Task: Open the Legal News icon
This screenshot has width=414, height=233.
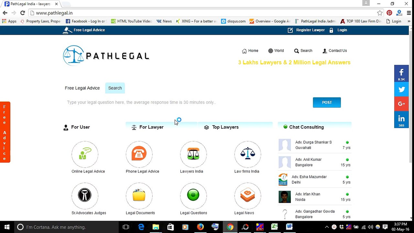Action: 248,196
